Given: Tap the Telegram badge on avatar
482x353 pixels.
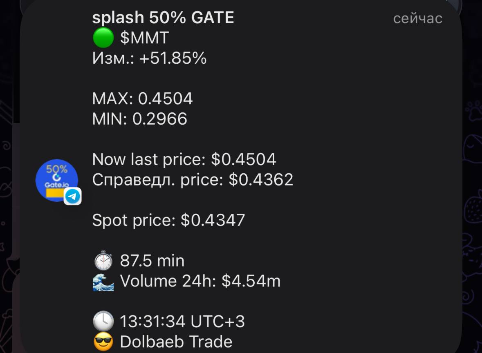Looking at the screenshot, I should 72,196.
